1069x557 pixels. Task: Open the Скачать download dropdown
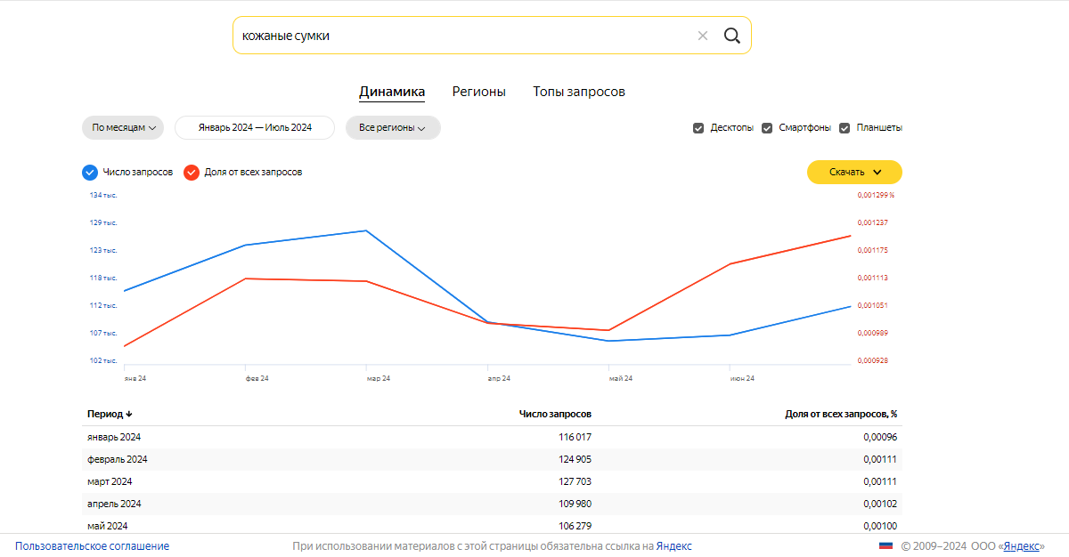click(854, 172)
